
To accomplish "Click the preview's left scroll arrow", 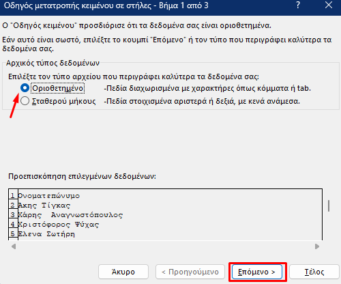I will click(14, 246).
